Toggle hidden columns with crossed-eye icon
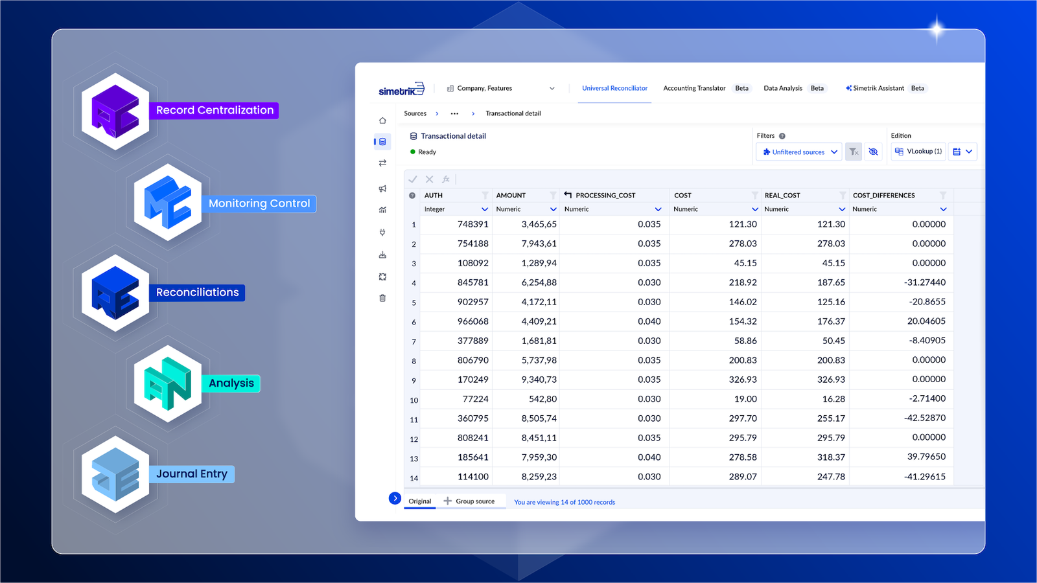 873,152
